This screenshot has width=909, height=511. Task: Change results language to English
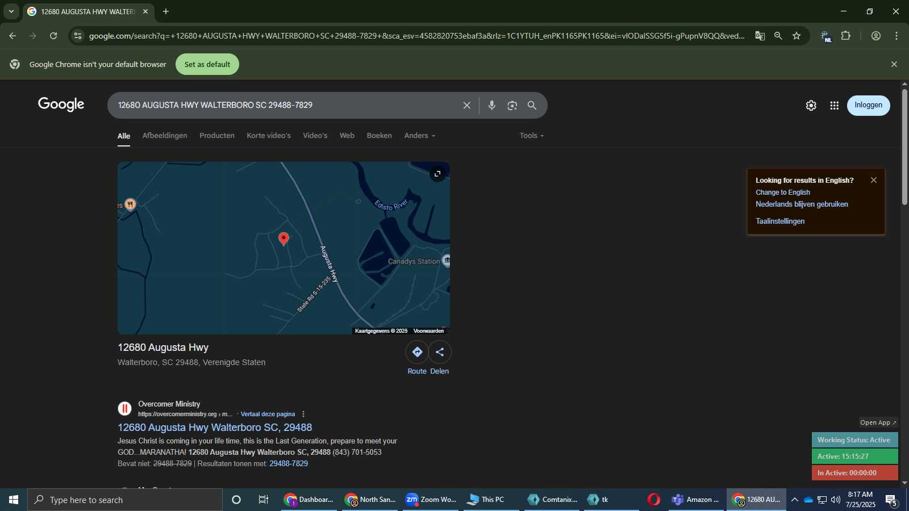(783, 192)
